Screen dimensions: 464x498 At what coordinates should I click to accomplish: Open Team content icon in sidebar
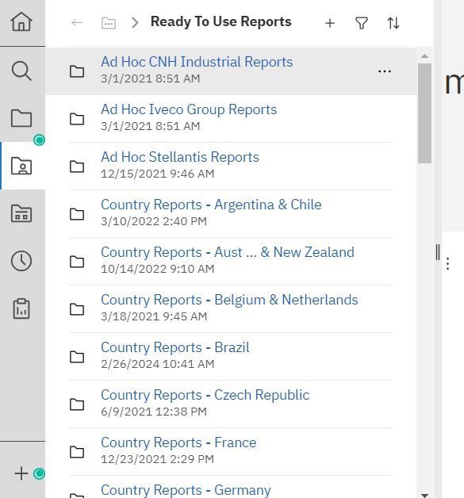pos(21,166)
